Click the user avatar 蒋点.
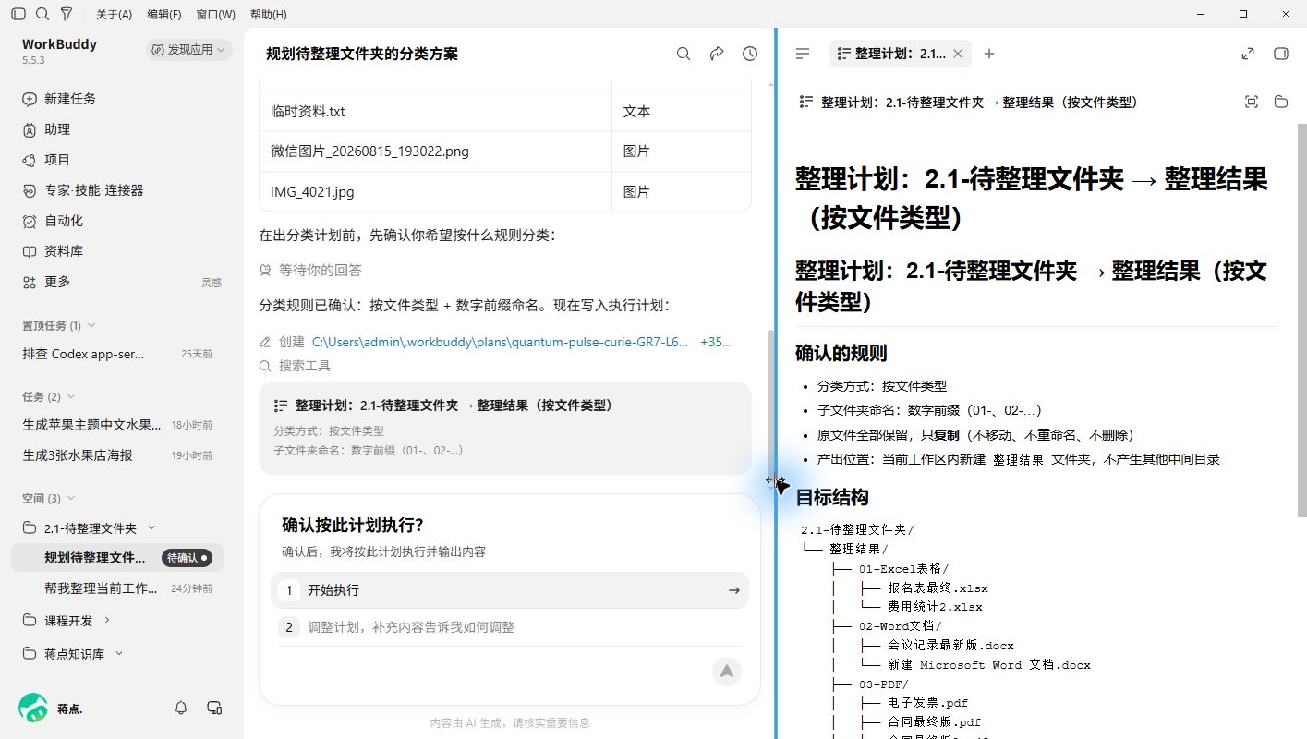 point(33,708)
